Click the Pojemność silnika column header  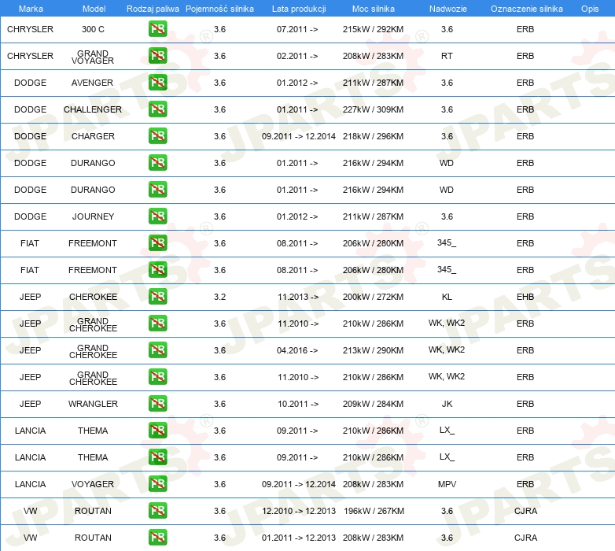pos(219,9)
